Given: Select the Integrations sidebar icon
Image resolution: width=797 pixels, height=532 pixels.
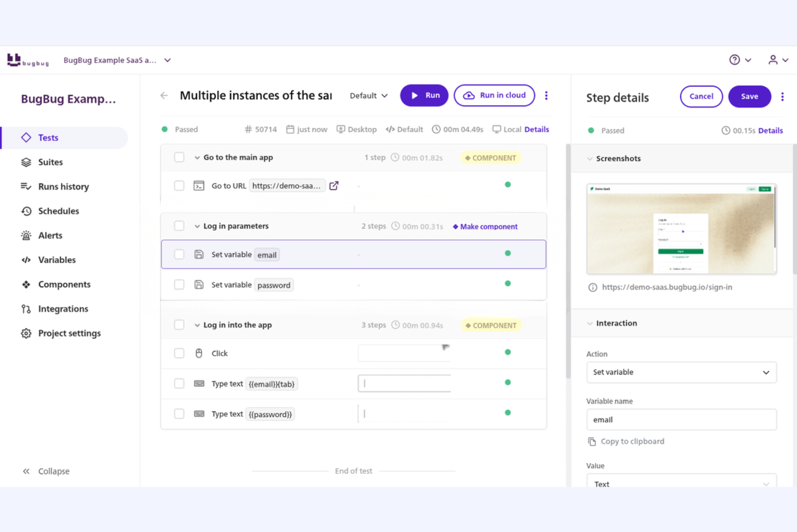Looking at the screenshot, I should click(26, 308).
